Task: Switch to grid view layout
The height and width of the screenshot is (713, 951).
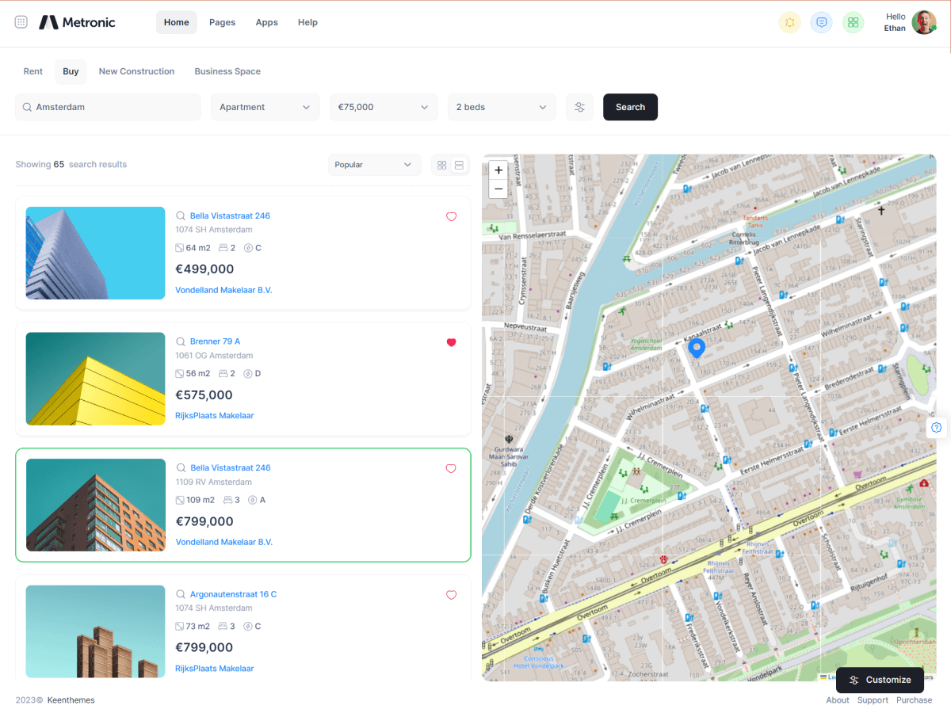Action: (x=441, y=165)
